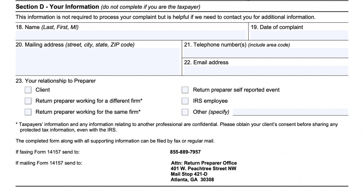Viewport: 363px width, 187px height.
Task: Tick the Other (specify) checkbox
Action: click(x=185, y=112)
